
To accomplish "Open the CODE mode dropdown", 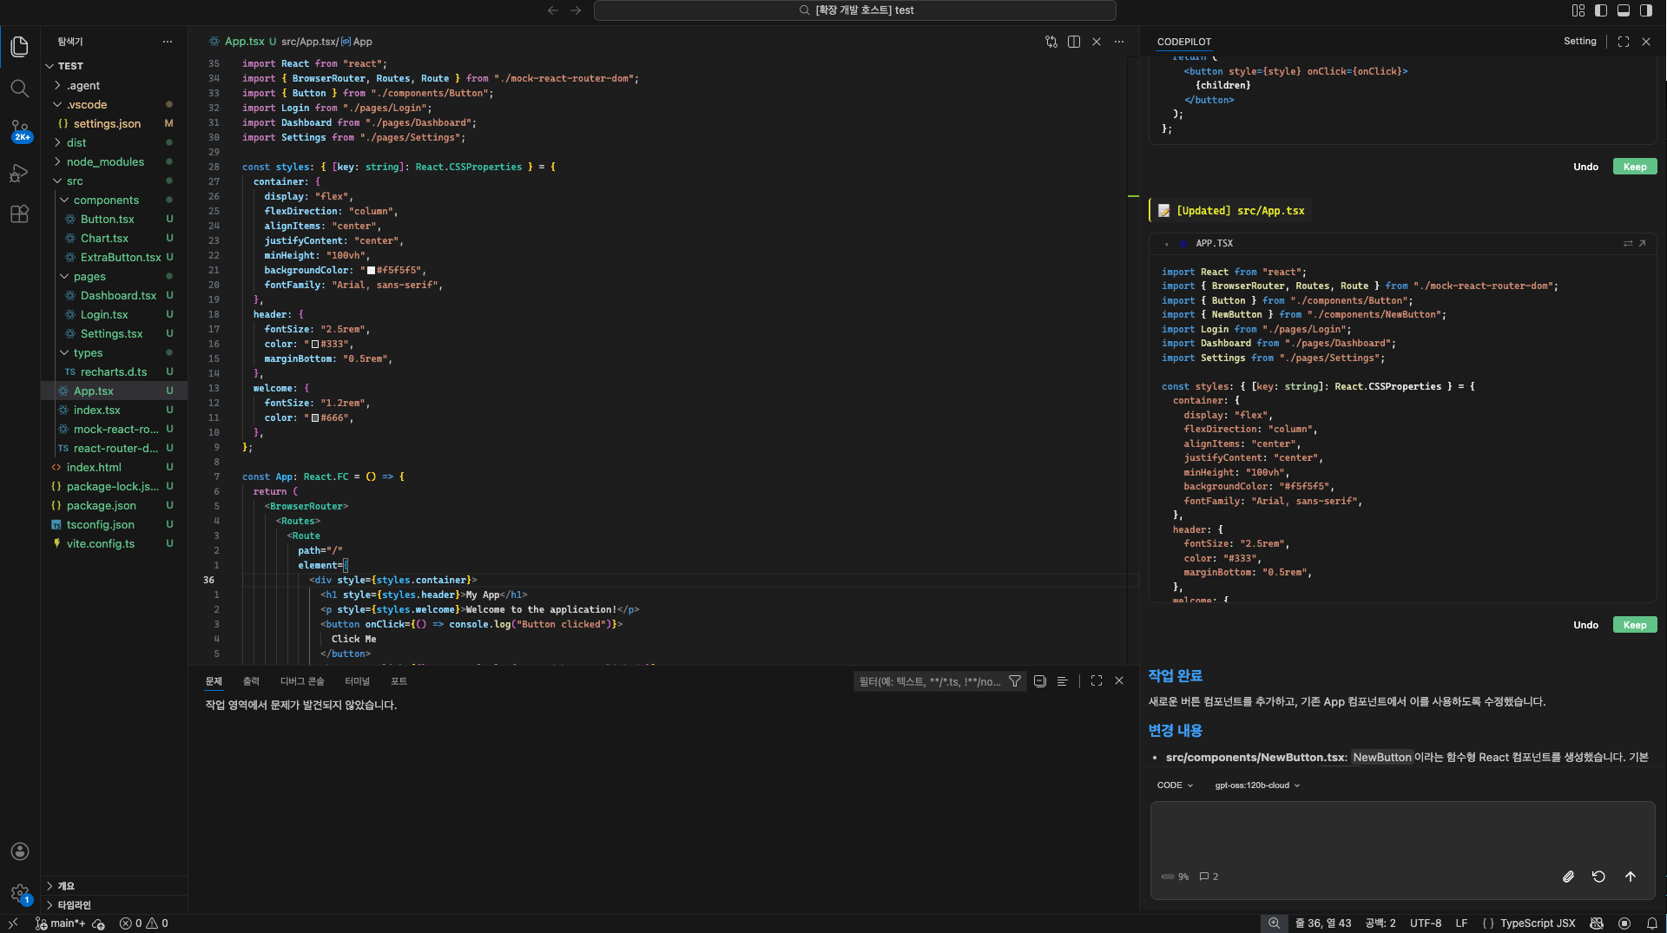I will (1175, 785).
